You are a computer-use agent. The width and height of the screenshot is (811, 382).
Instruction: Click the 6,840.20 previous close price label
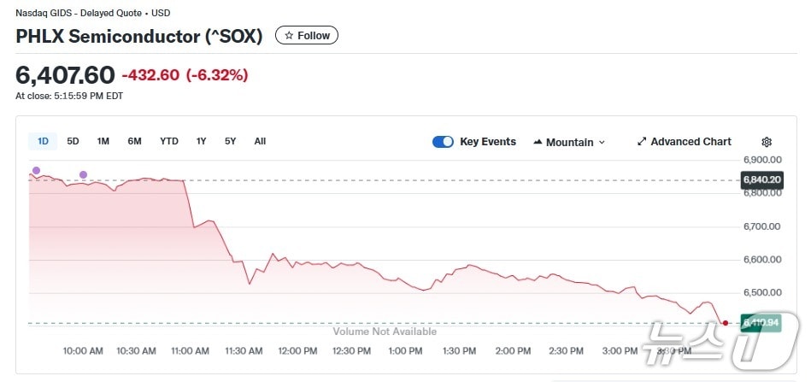(762, 179)
